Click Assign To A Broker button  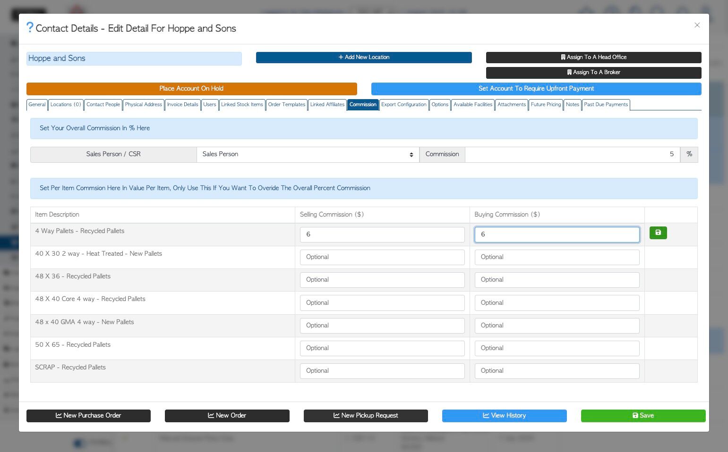click(x=593, y=72)
